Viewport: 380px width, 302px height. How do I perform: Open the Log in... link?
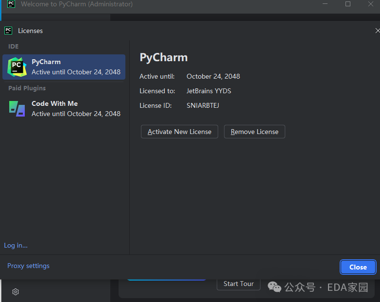[x=16, y=245]
